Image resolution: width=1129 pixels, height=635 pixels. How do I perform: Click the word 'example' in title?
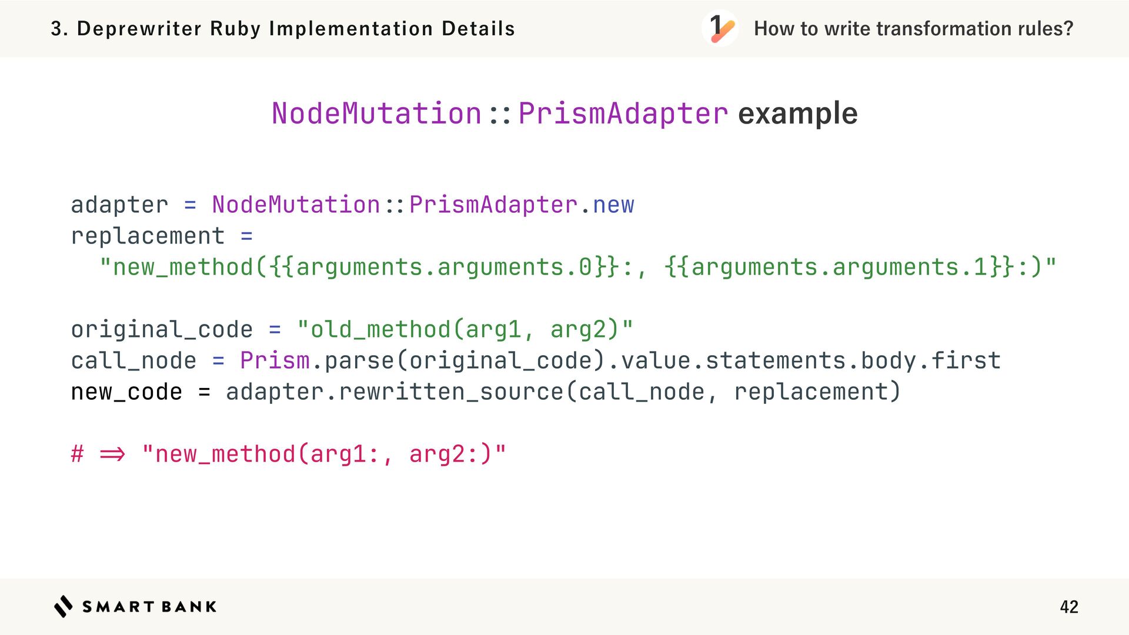[797, 113]
